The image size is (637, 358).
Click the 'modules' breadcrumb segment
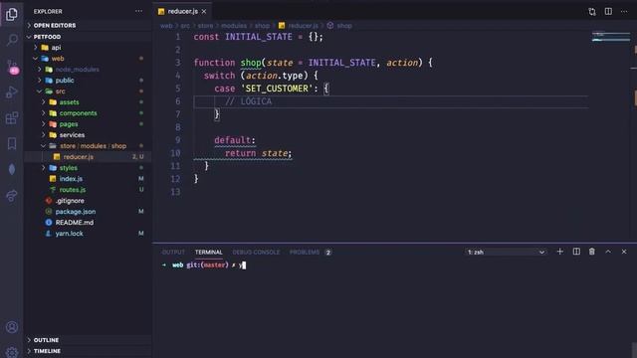click(x=234, y=26)
